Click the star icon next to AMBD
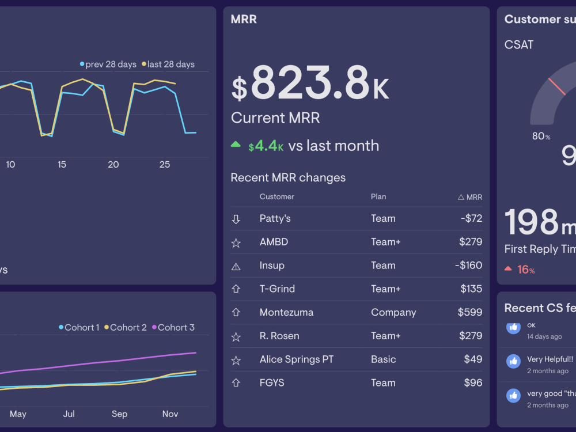Viewport: 576px width, 432px height. click(x=236, y=242)
